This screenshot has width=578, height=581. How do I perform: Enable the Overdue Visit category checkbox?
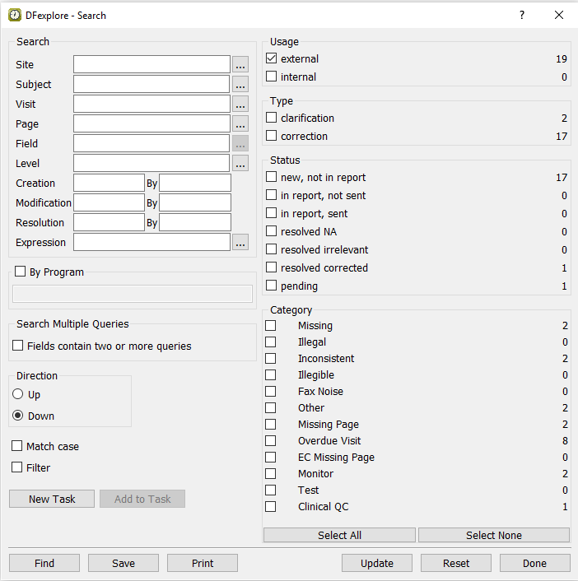(271, 441)
